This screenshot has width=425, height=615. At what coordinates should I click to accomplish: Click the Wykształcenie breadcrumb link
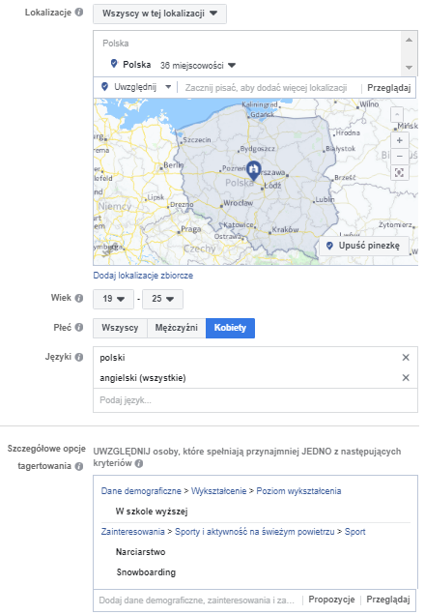click(x=218, y=491)
